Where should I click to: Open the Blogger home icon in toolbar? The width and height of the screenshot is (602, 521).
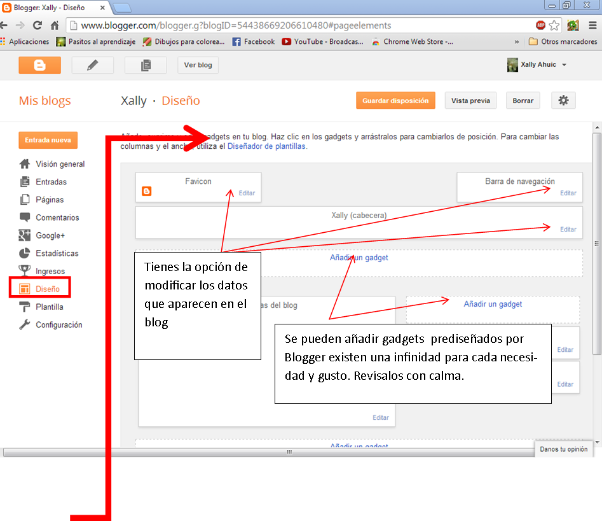[39, 64]
